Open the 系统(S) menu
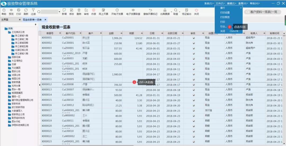Viewport: 286px width, 146px height. tap(209, 3)
